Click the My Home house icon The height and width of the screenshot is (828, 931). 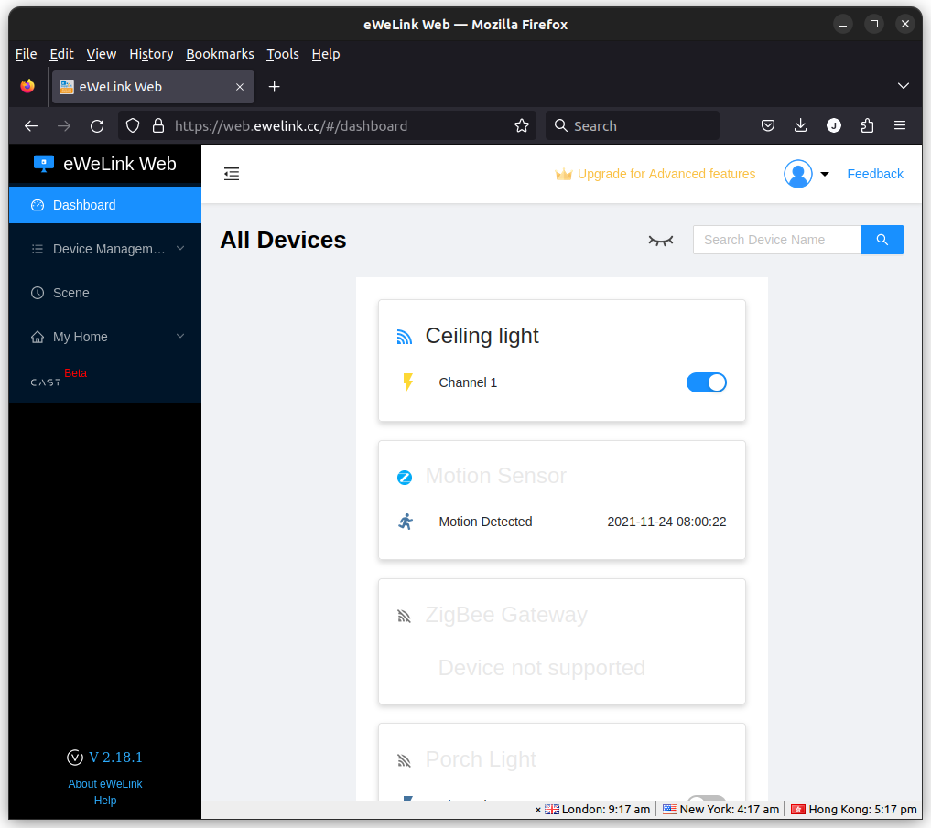pos(38,337)
